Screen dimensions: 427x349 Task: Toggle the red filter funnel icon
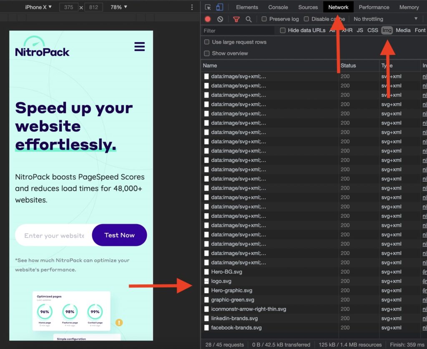point(236,19)
